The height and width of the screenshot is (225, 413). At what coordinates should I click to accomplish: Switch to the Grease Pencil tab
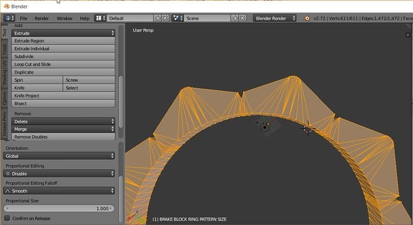point(4,124)
